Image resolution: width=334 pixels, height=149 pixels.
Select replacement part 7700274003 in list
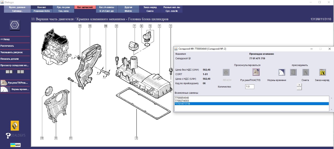(x=182, y=101)
